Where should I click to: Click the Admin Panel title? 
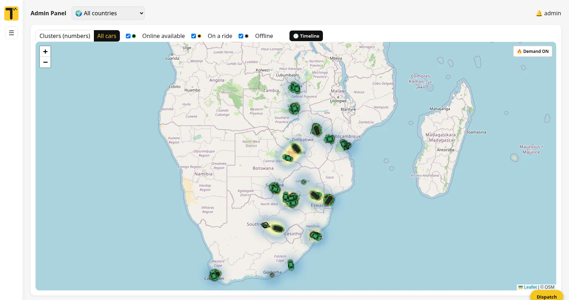pyautogui.click(x=48, y=13)
